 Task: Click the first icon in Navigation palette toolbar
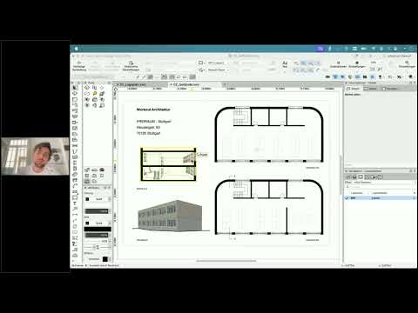[x=349, y=176]
